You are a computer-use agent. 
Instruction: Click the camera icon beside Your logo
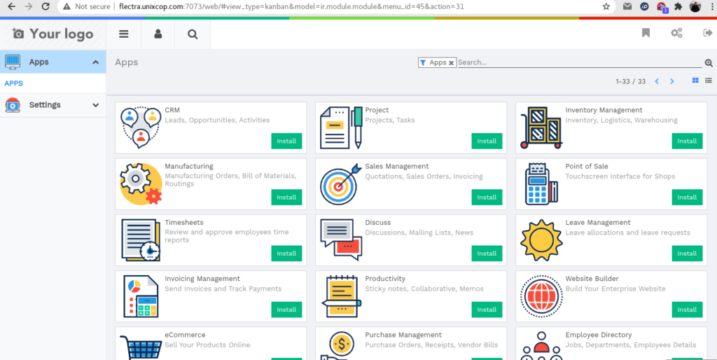click(18, 34)
